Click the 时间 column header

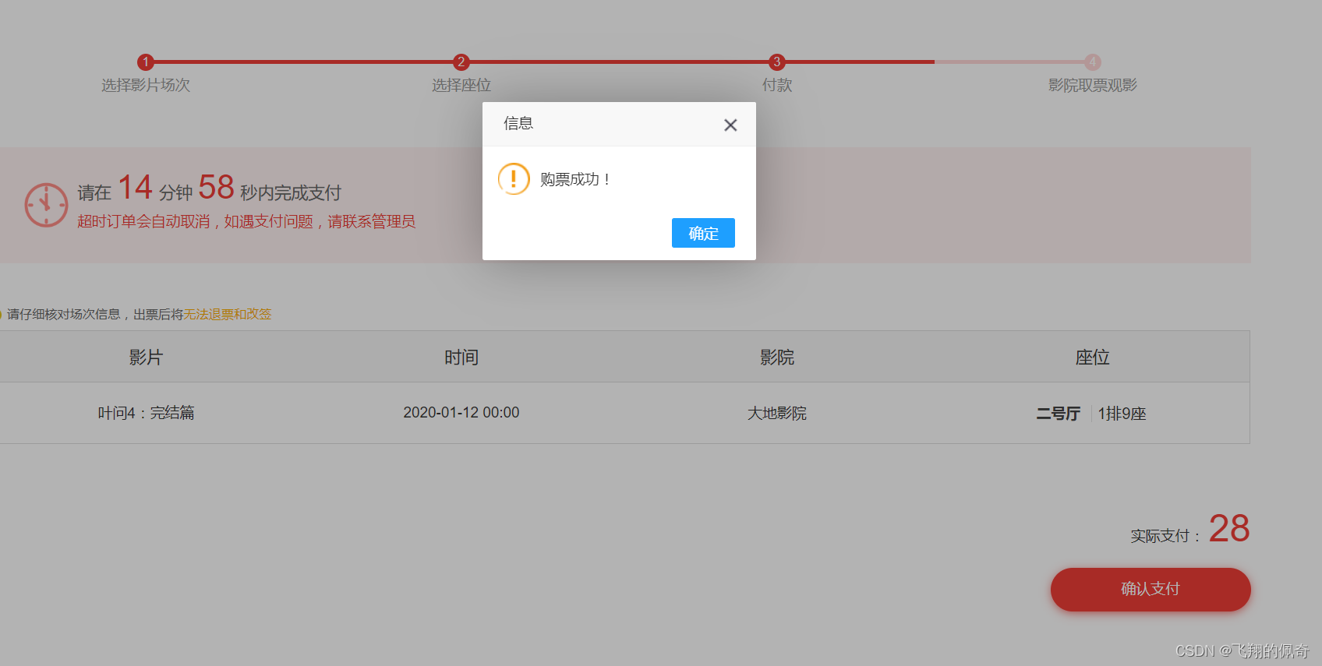tap(461, 357)
